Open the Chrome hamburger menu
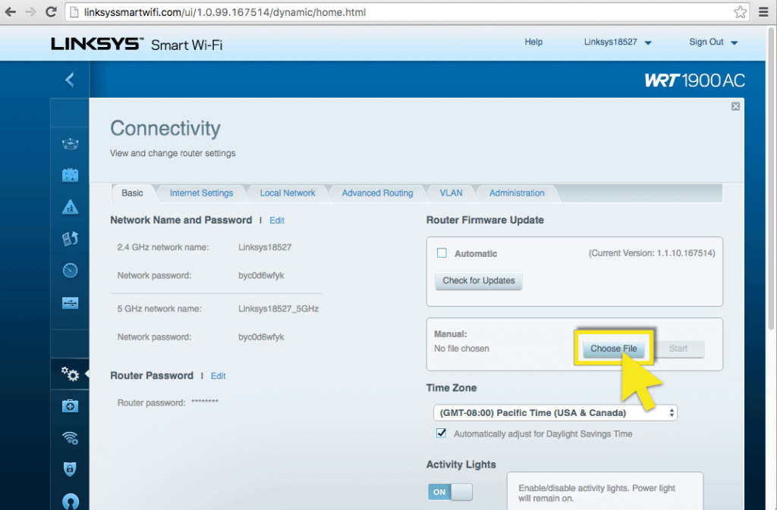 pyautogui.click(x=763, y=12)
